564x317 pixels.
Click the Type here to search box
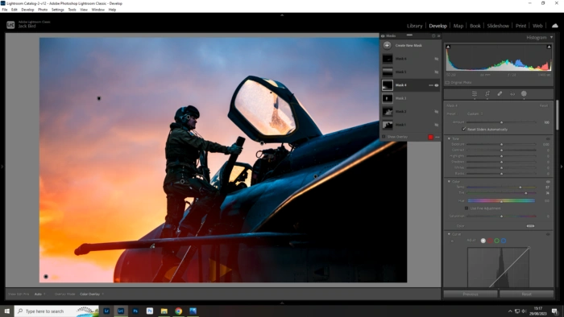56,311
